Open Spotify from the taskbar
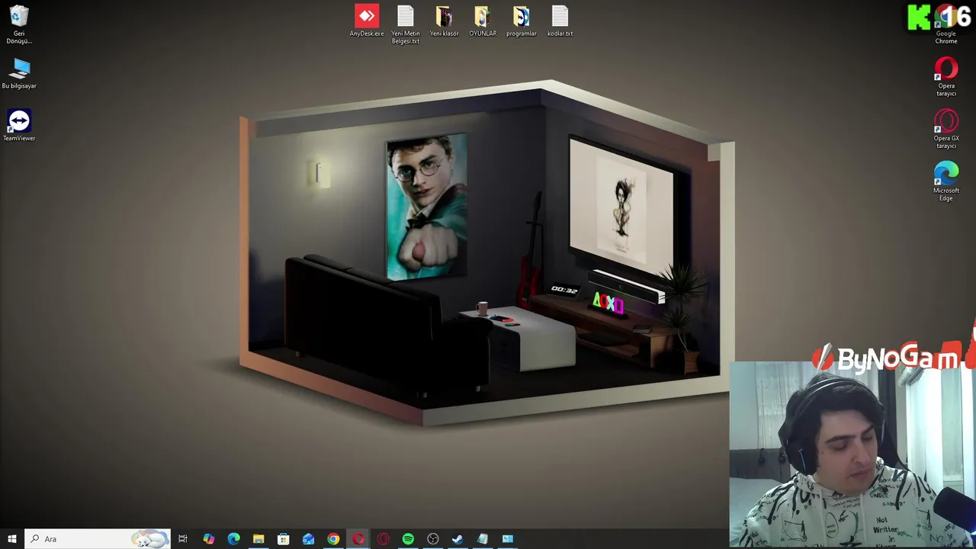The height and width of the screenshot is (549, 976). 408,539
